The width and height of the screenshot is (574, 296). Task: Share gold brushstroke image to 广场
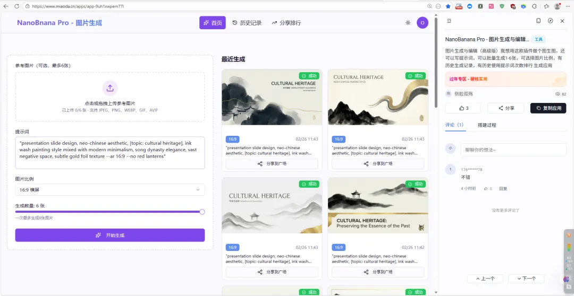(378, 164)
